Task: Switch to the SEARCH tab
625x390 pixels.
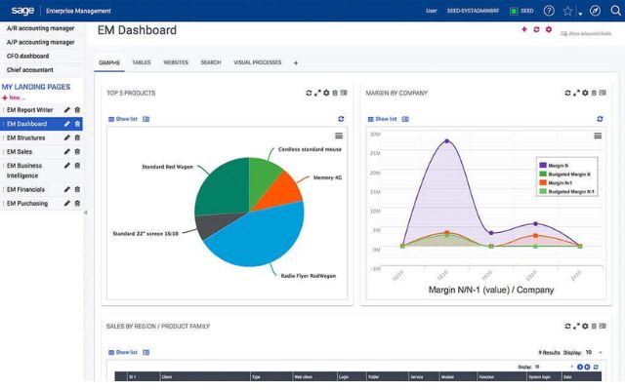Action: pos(211,62)
